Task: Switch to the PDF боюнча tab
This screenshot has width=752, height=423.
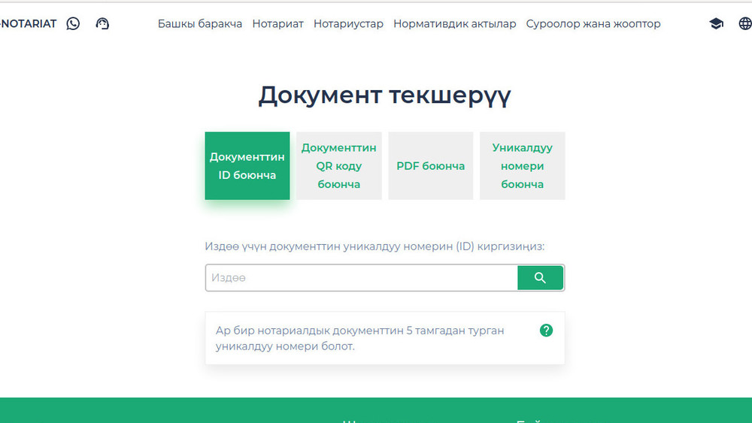Action: (430, 166)
